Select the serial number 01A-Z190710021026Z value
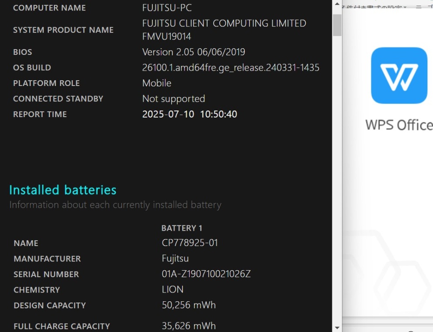The width and height of the screenshot is (433, 332). point(206,274)
